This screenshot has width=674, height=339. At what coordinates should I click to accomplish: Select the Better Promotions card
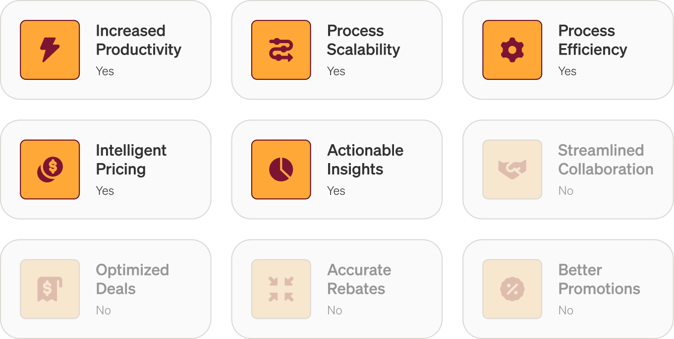point(568,289)
